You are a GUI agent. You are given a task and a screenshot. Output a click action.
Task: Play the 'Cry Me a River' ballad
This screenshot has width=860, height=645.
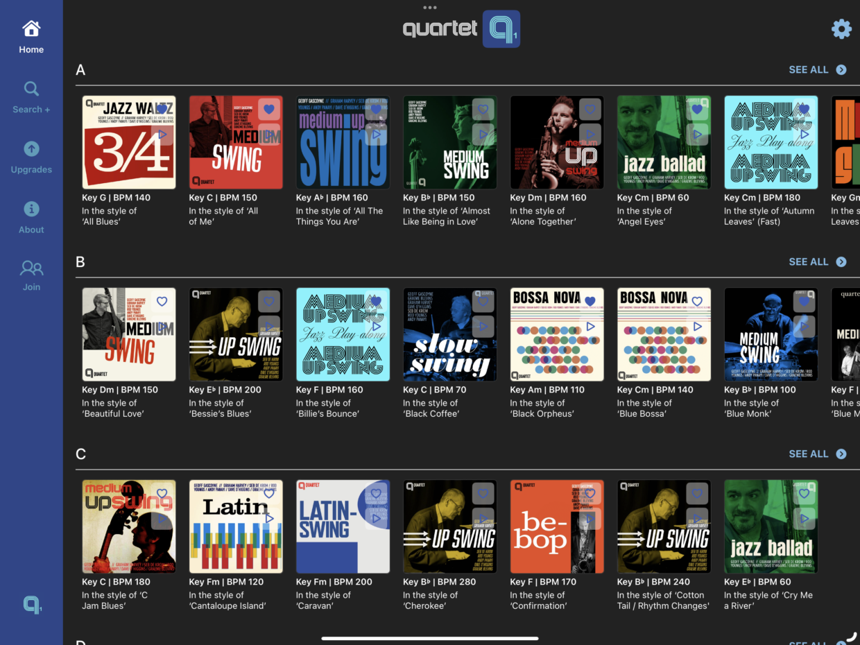coord(804,519)
